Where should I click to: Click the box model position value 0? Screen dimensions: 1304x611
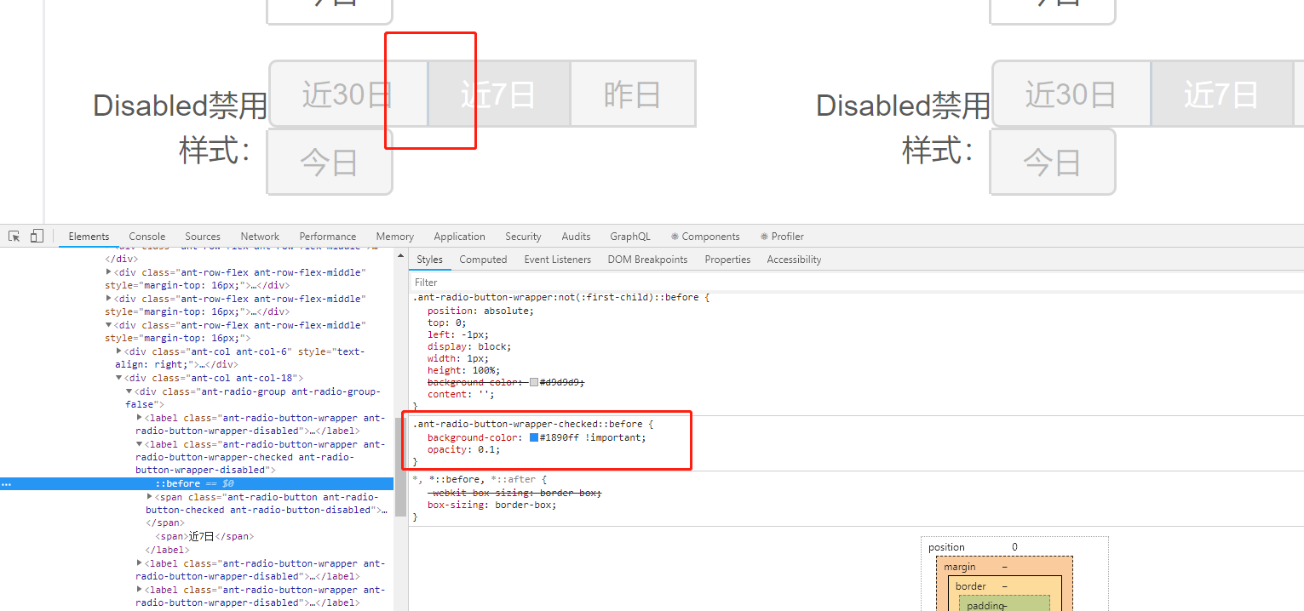pos(1014,547)
